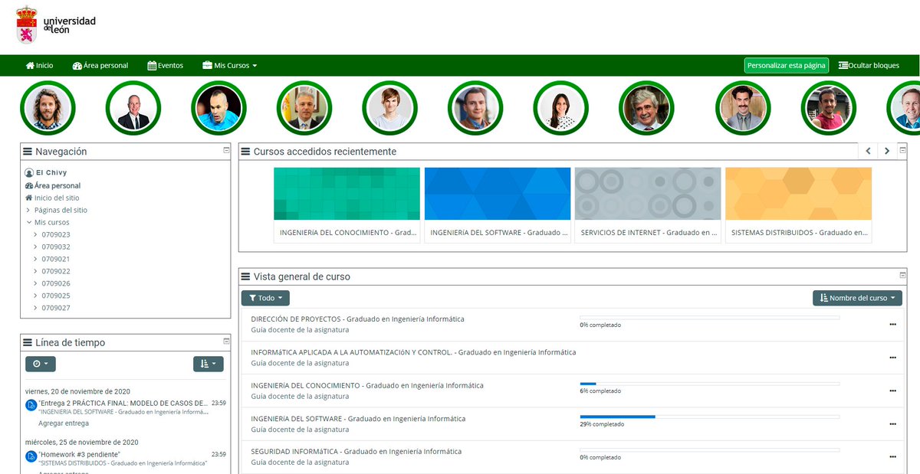Select course 0709026 in navigation tree
This screenshot has width=920, height=474.
tap(56, 283)
